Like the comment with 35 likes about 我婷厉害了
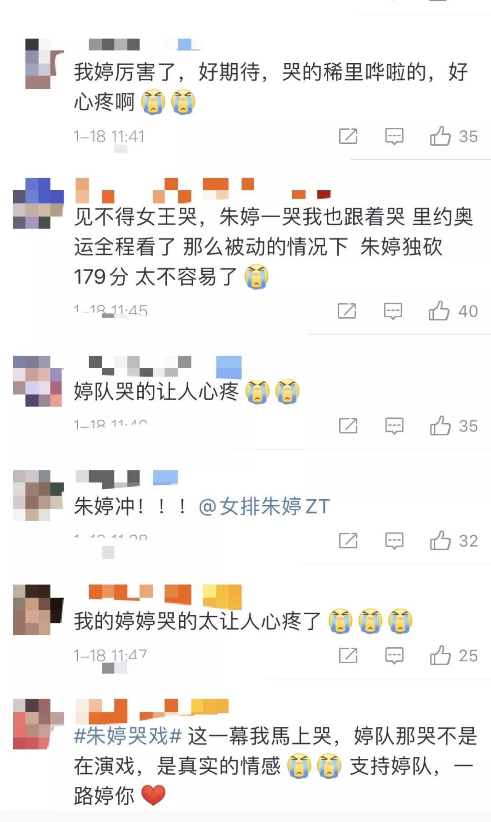This screenshot has height=822, width=491. [x=454, y=136]
